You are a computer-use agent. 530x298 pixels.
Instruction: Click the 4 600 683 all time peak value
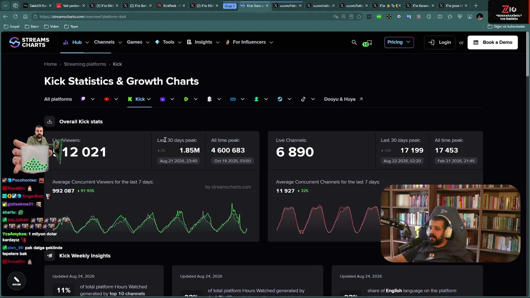228,150
